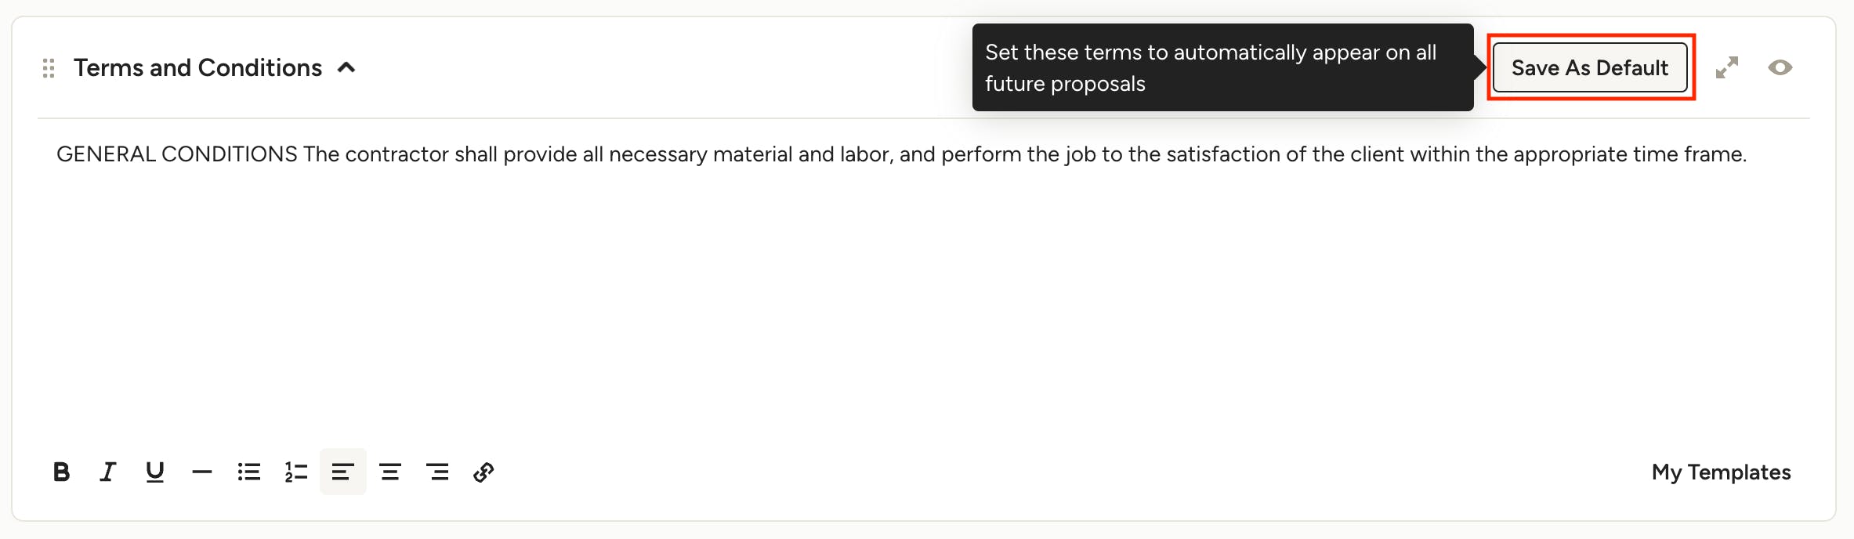Grab the section drag handle
This screenshot has height=539, width=1854.
(x=49, y=68)
